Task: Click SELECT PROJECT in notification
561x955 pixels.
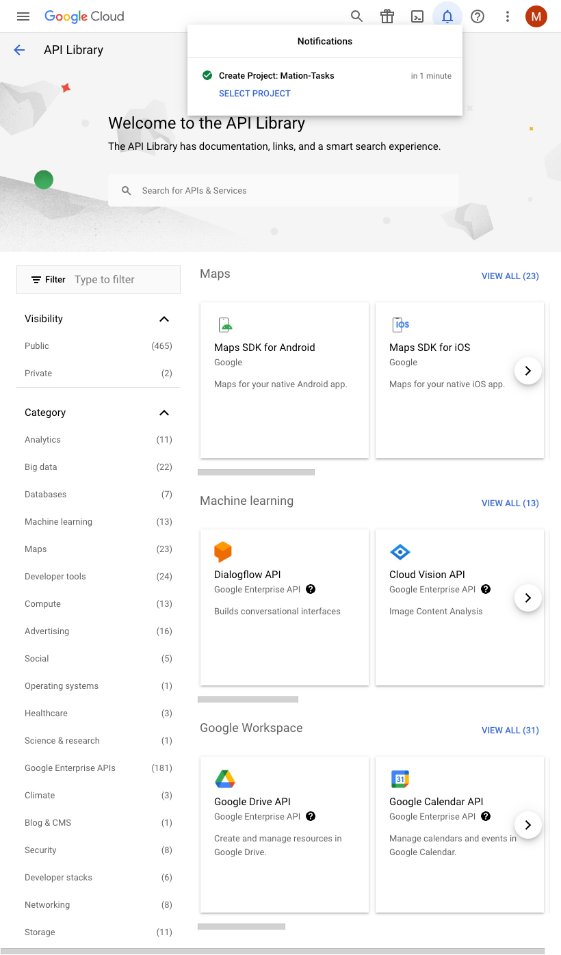Action: point(255,94)
